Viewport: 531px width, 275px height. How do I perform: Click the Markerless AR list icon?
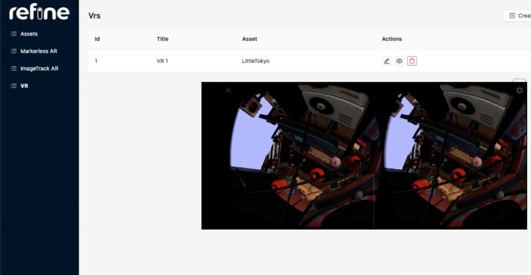tap(14, 51)
